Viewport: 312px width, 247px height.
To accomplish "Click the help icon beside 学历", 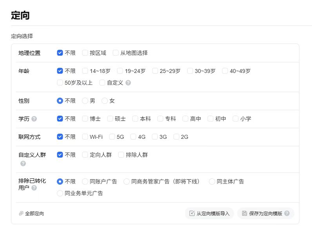I will 34,119.
